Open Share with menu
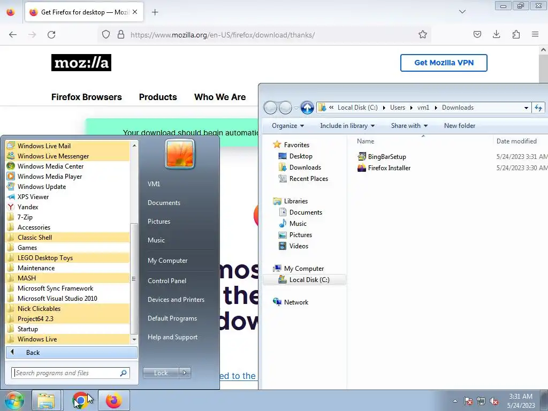The height and width of the screenshot is (411, 548). point(409,125)
